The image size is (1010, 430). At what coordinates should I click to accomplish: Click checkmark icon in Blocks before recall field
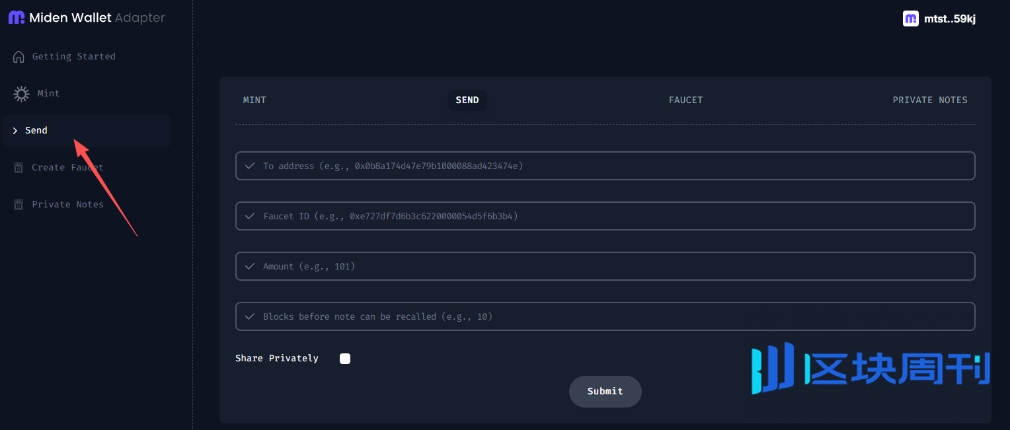click(x=250, y=316)
